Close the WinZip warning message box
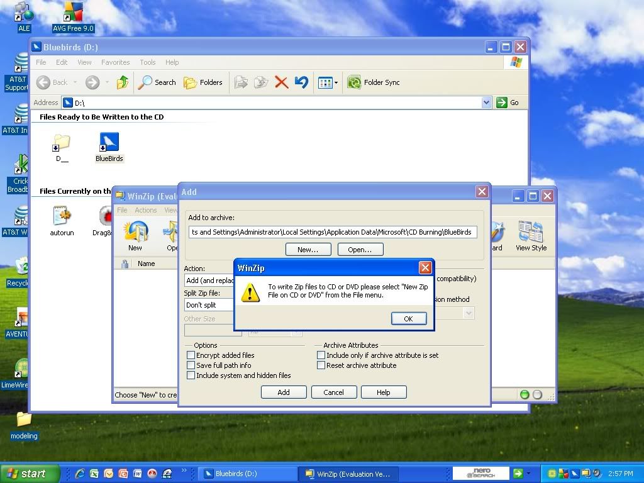Screen dimensions: 644x483 (425, 268)
